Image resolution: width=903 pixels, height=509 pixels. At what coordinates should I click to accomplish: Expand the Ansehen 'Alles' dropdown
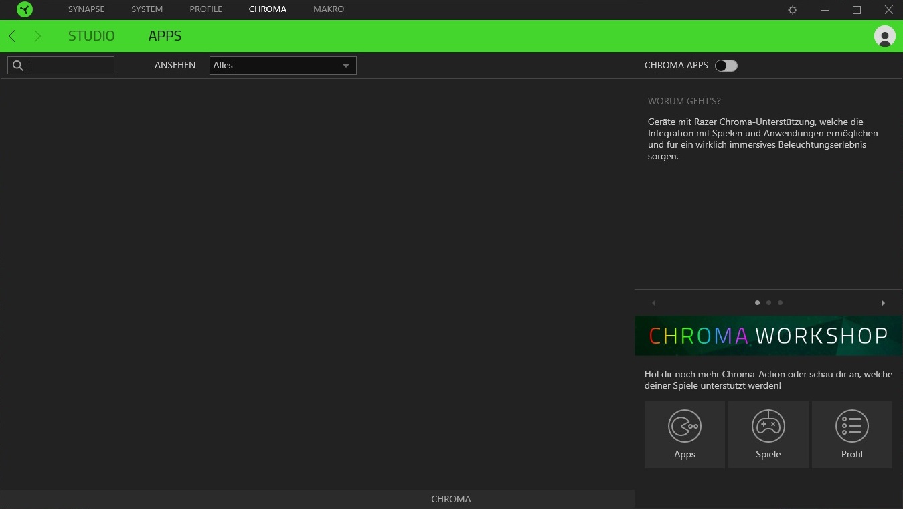pyautogui.click(x=283, y=66)
